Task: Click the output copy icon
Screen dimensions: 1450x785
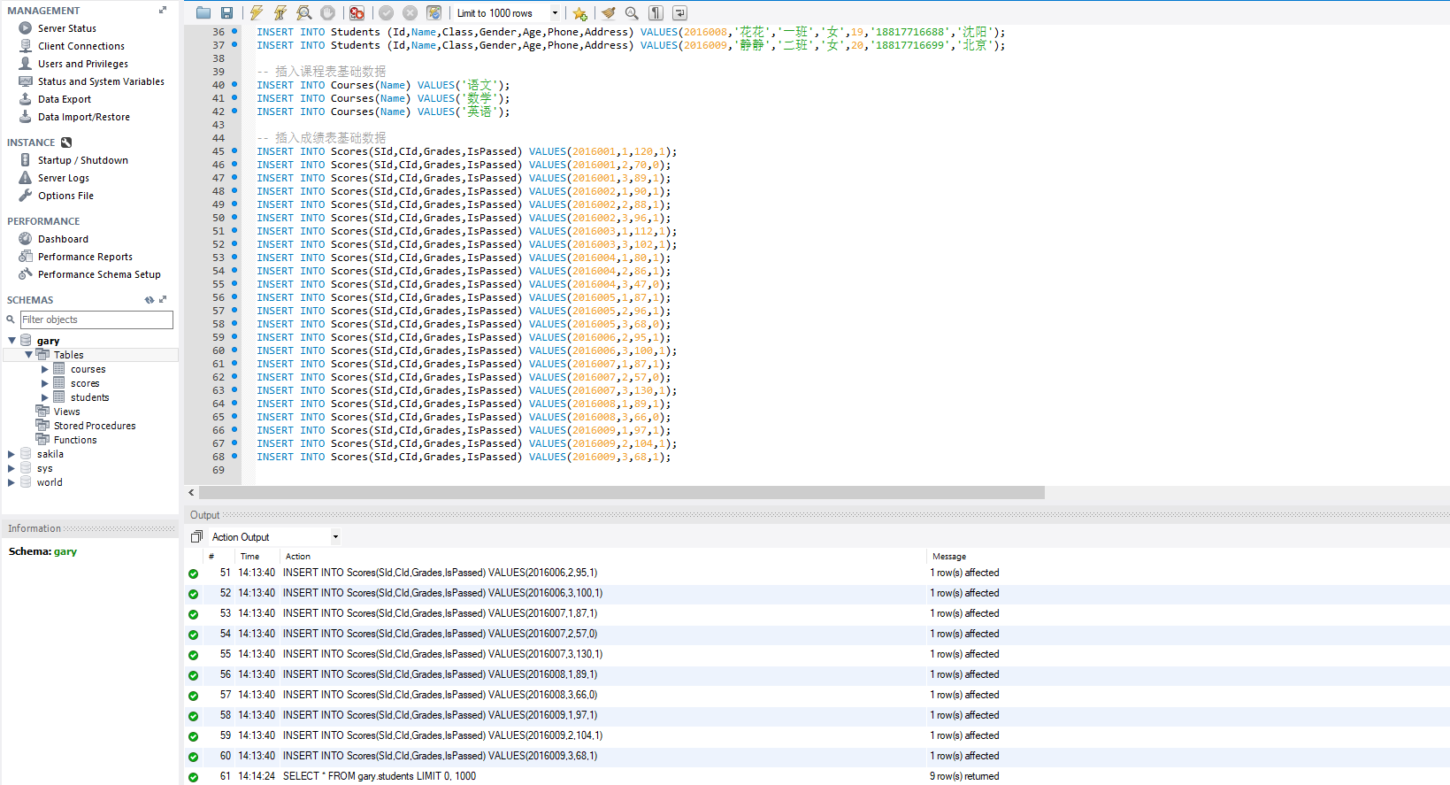Action: coord(196,536)
